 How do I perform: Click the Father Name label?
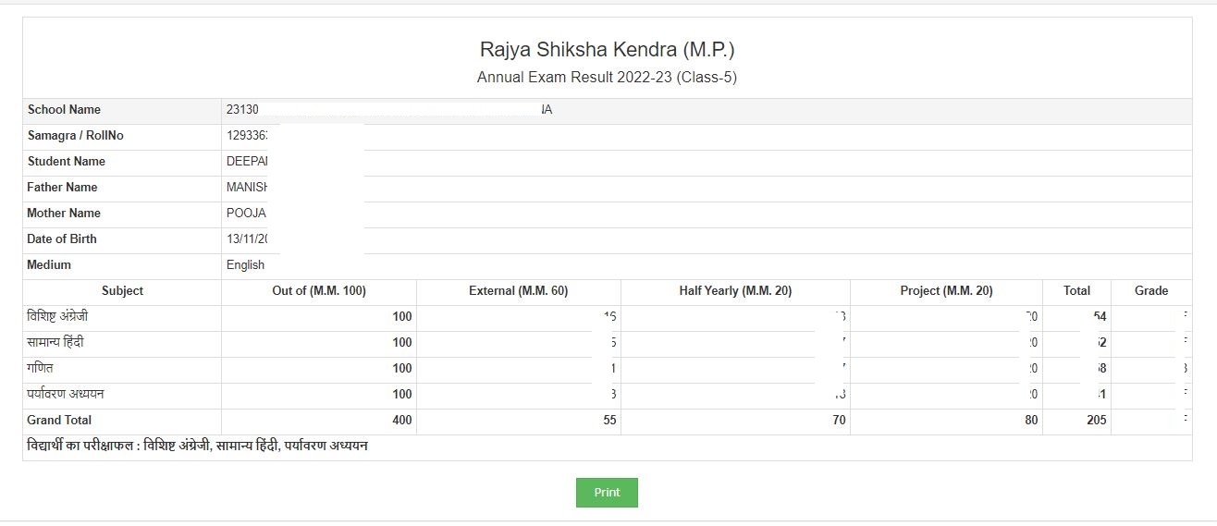[62, 188]
